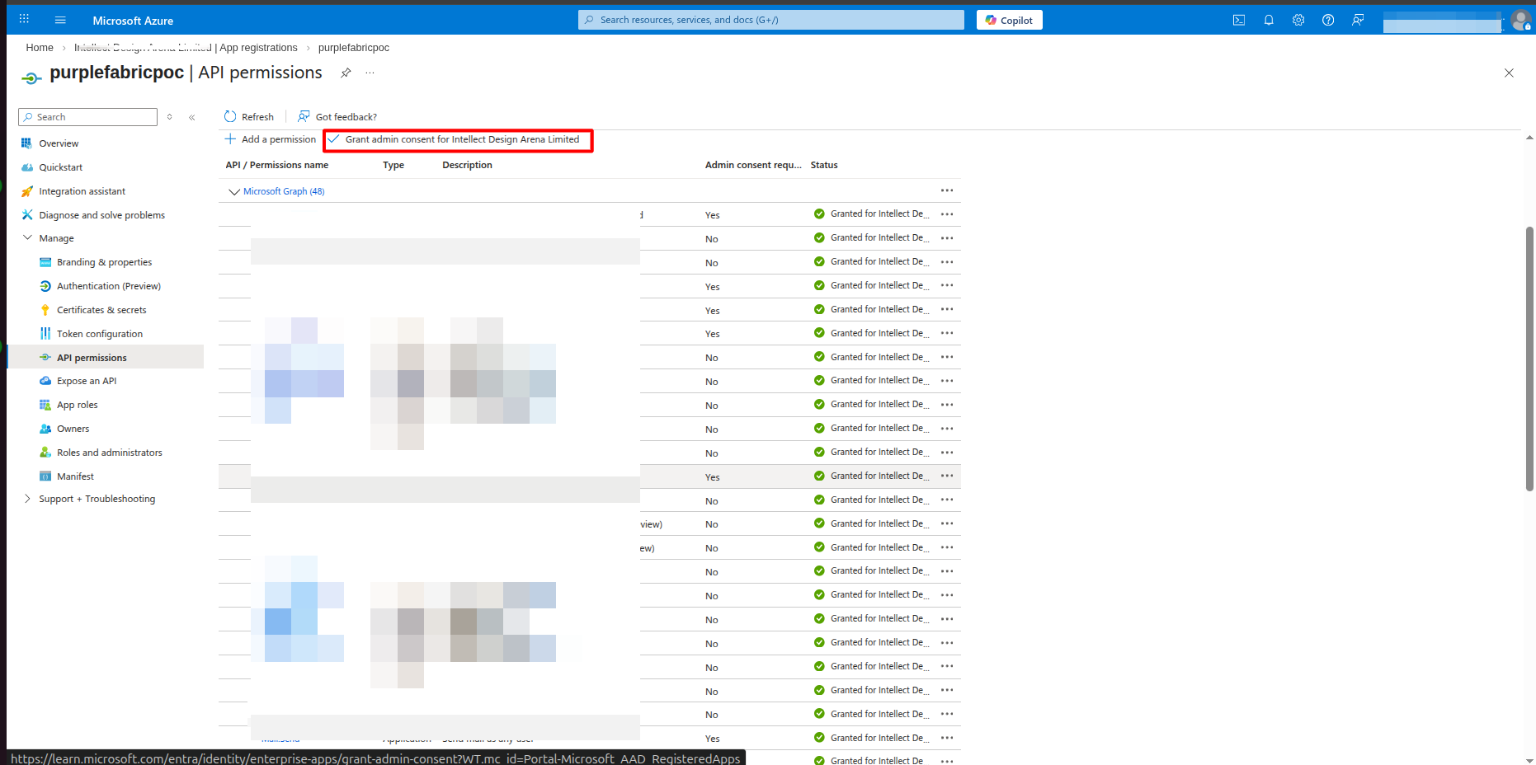
Task: Click the Description column header
Action: pos(467,165)
